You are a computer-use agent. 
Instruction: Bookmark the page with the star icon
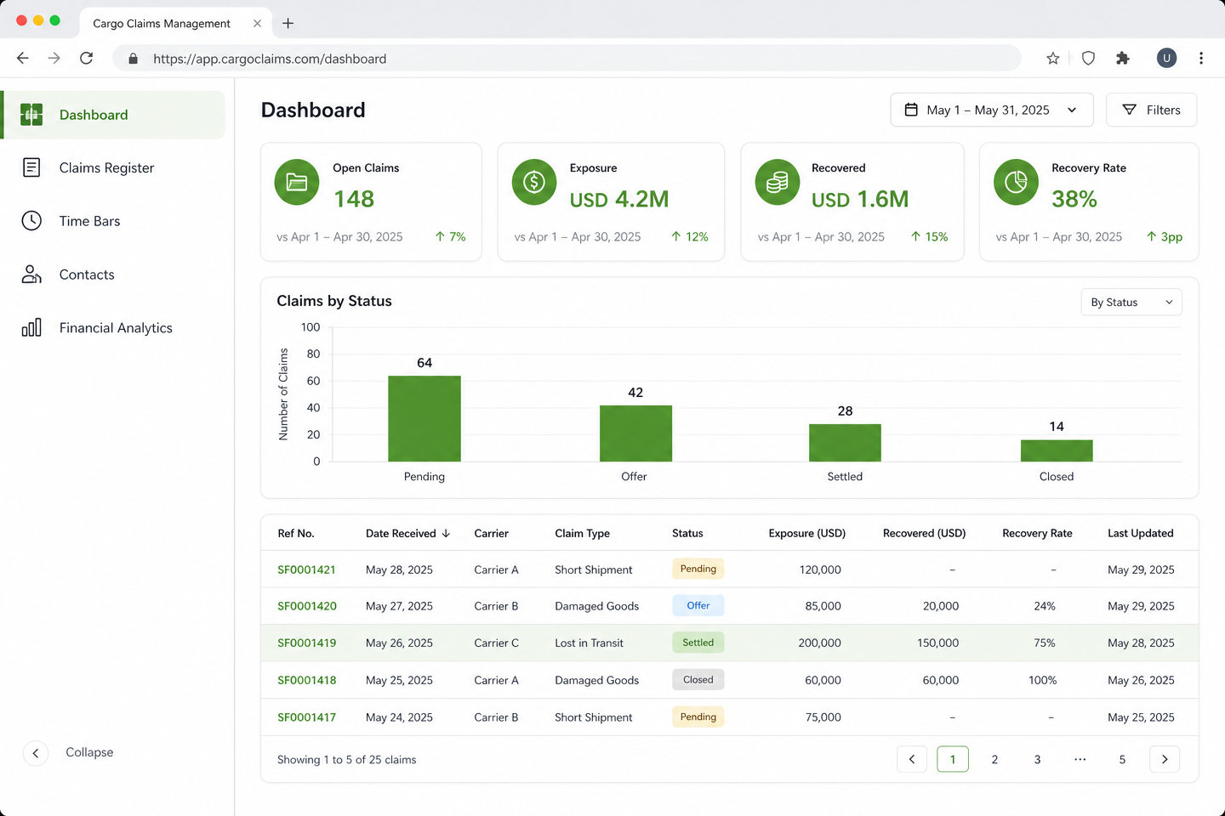pos(1053,59)
